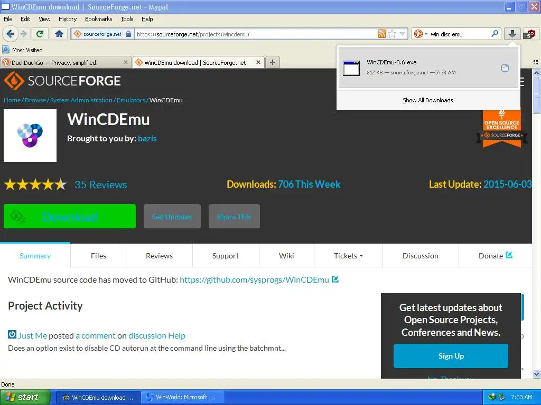Screen dimensions: 541x405
Task: Open the History menu
Action: click(67, 19)
